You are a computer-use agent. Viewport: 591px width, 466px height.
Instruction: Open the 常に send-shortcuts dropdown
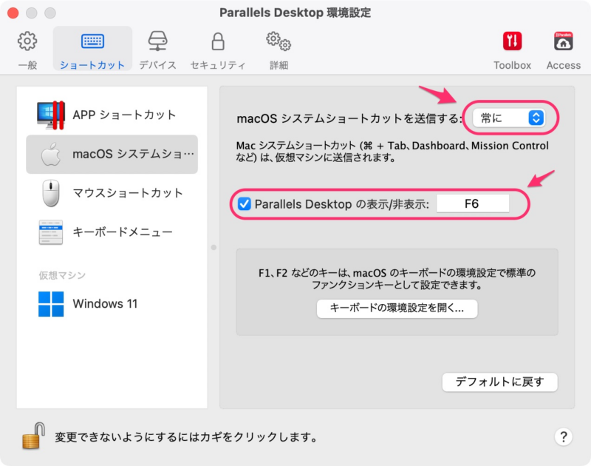click(508, 118)
